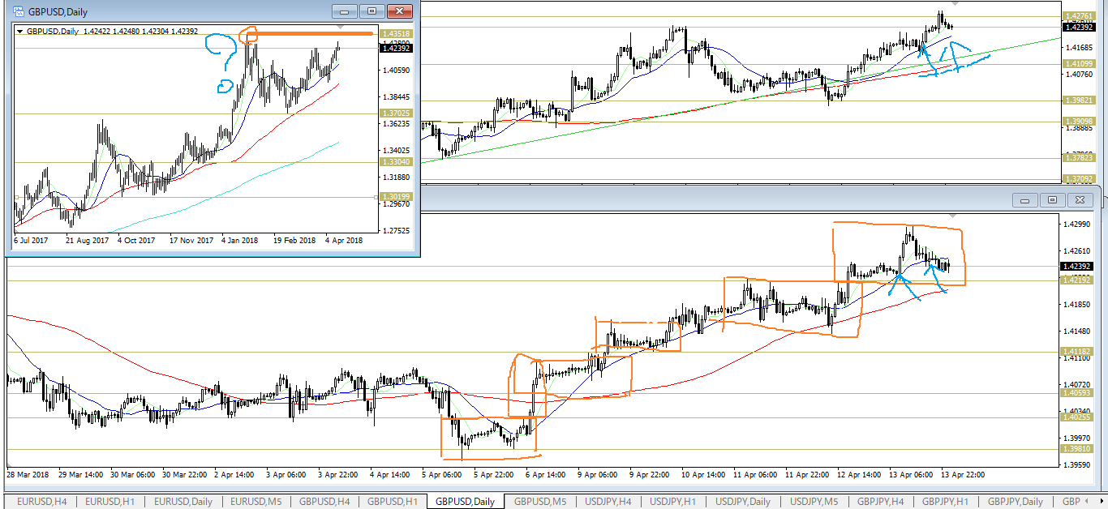Close the lower hourly chart window
Viewport: 1108px width, 509px height.
(1079, 199)
